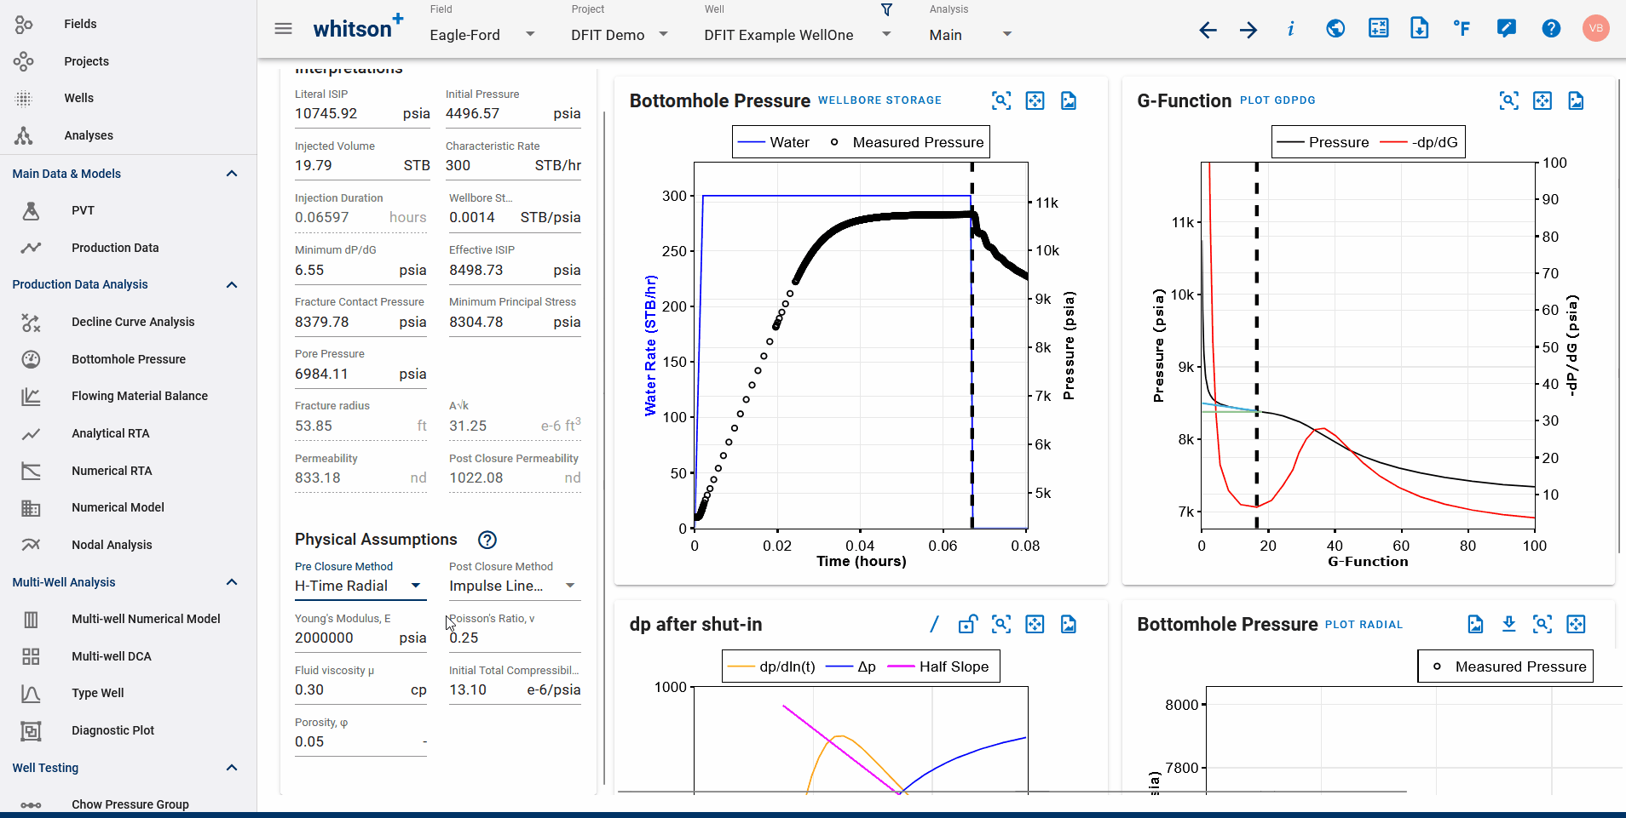Open the Field dropdown Eagle-Ford
The width and height of the screenshot is (1626, 818).
(482, 35)
